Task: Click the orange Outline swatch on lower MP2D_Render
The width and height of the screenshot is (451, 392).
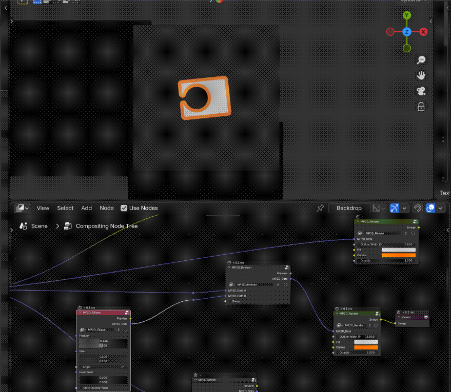Action: (366, 347)
